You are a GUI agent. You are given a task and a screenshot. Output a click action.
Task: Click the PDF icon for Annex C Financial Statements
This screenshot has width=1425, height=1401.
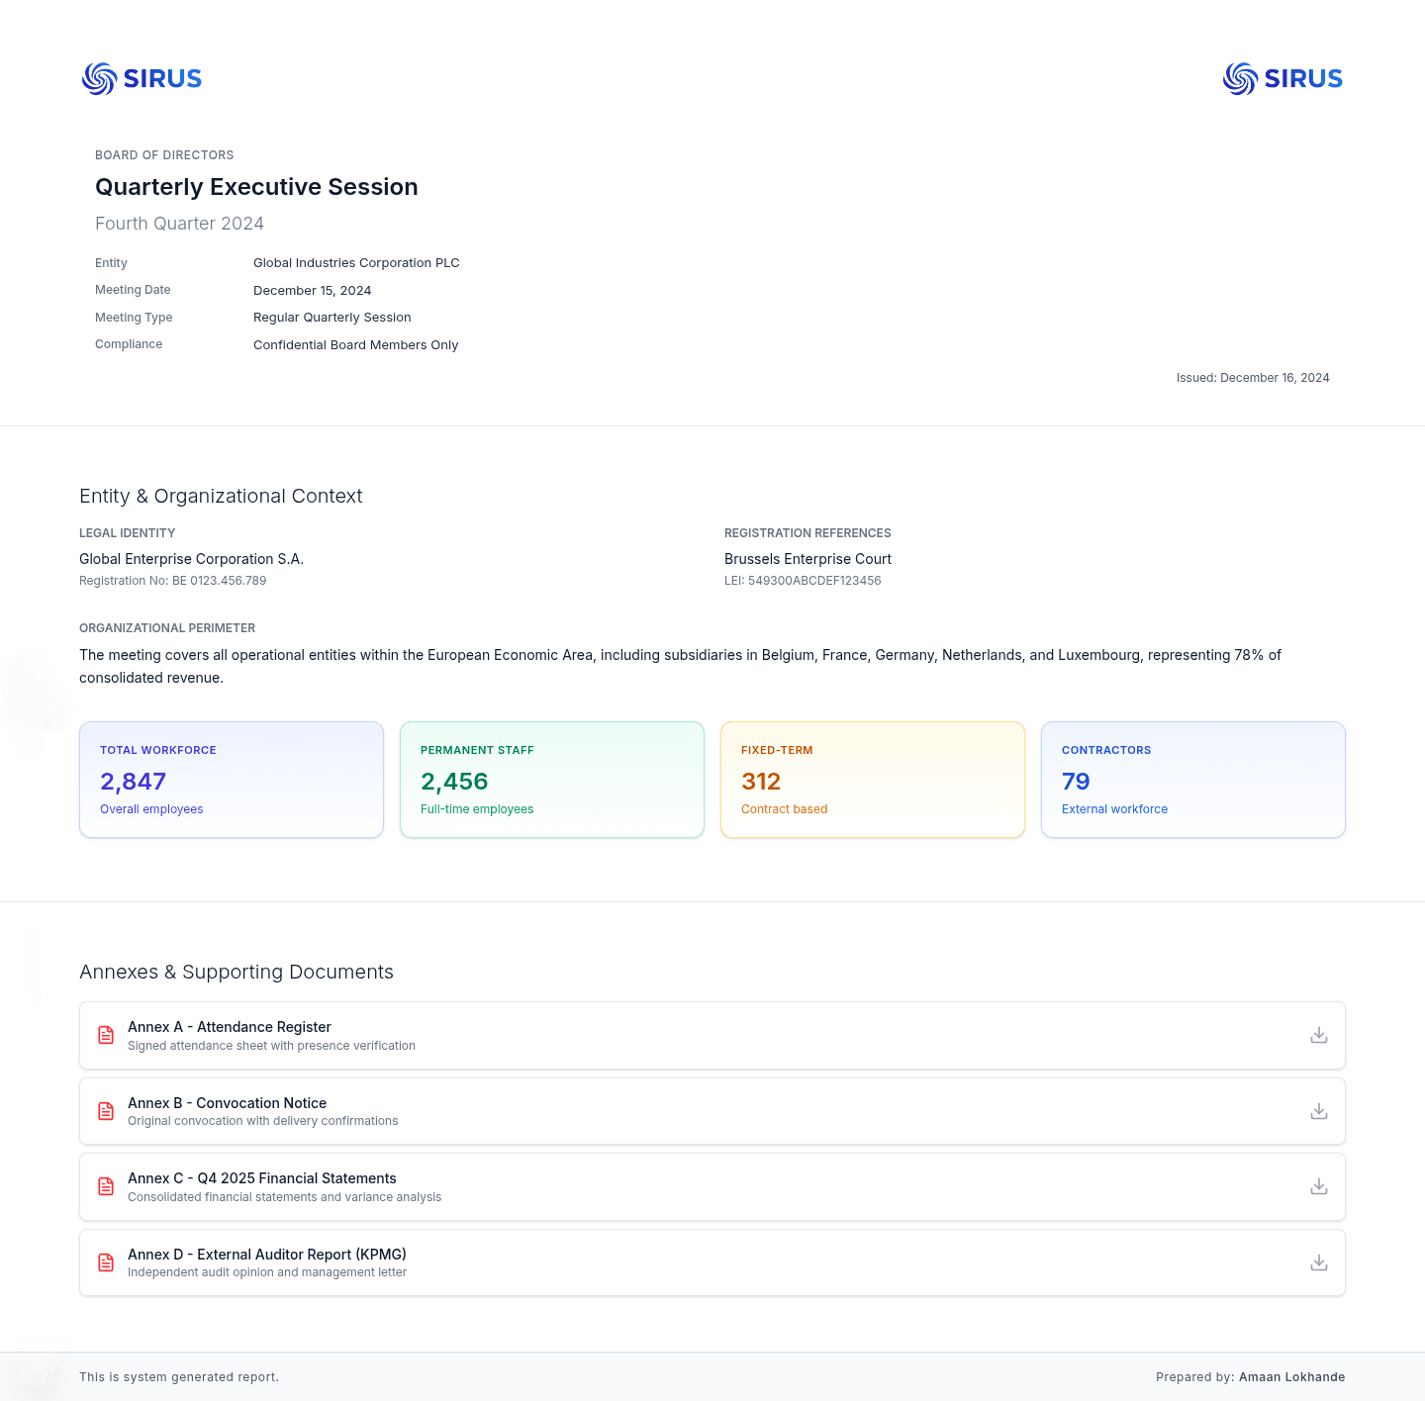coord(106,1186)
